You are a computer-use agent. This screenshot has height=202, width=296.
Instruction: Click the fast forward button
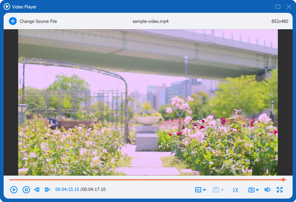point(47,190)
